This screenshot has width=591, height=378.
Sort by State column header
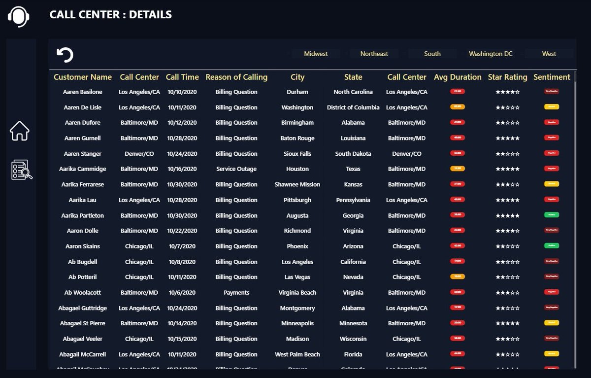(x=353, y=77)
